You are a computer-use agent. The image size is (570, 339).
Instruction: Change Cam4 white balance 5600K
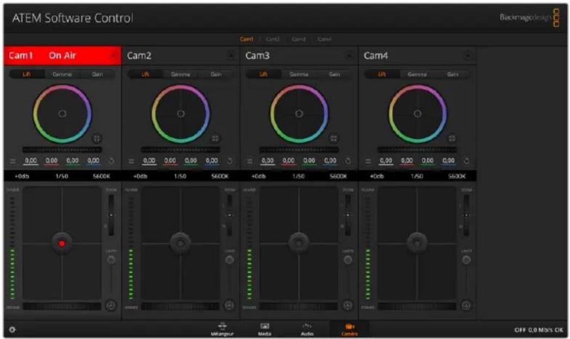point(456,176)
